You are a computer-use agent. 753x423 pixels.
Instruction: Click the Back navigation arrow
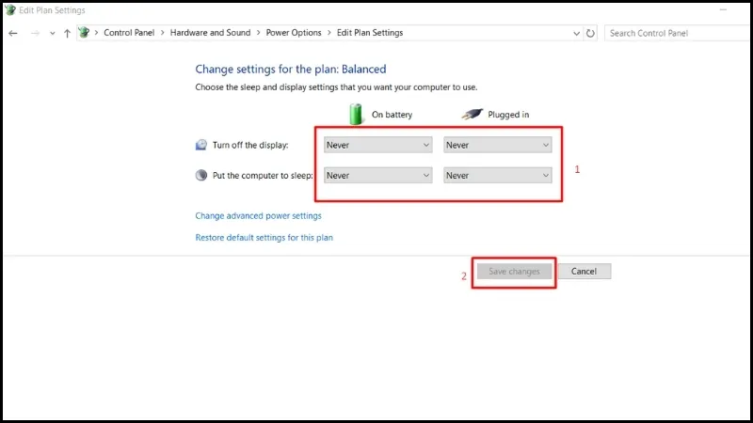13,33
